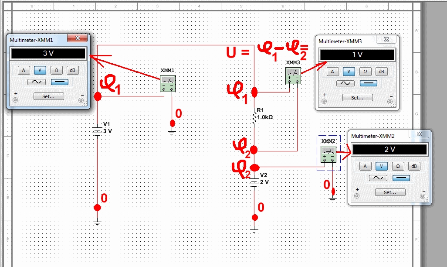Select the XMM2 multimeter instrument icon
The width and height of the screenshot is (447, 267).
(x=328, y=155)
